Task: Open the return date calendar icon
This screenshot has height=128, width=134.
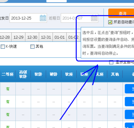Action: (x=94, y=18)
